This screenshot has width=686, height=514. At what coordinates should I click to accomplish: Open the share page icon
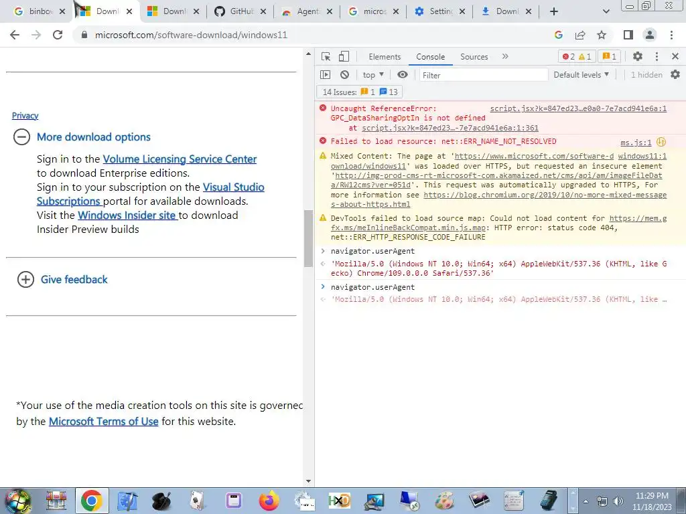tap(580, 35)
